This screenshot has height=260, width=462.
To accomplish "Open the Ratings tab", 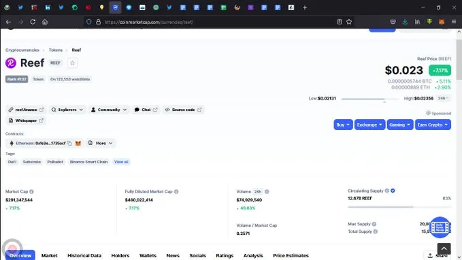I will coord(225,256).
